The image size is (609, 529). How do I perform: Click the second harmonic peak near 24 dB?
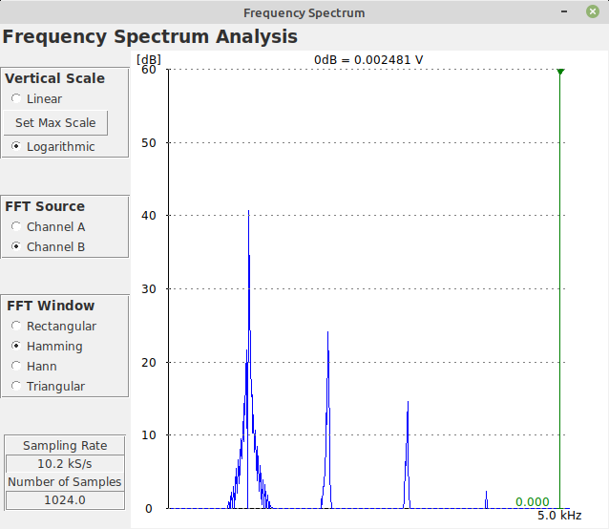tap(327, 334)
